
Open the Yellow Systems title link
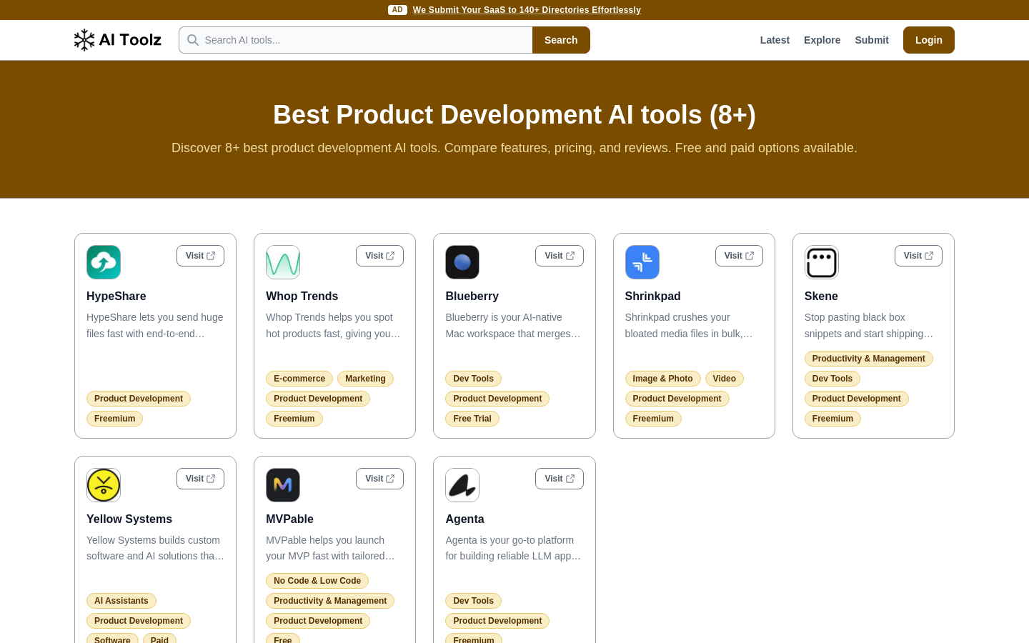click(129, 519)
